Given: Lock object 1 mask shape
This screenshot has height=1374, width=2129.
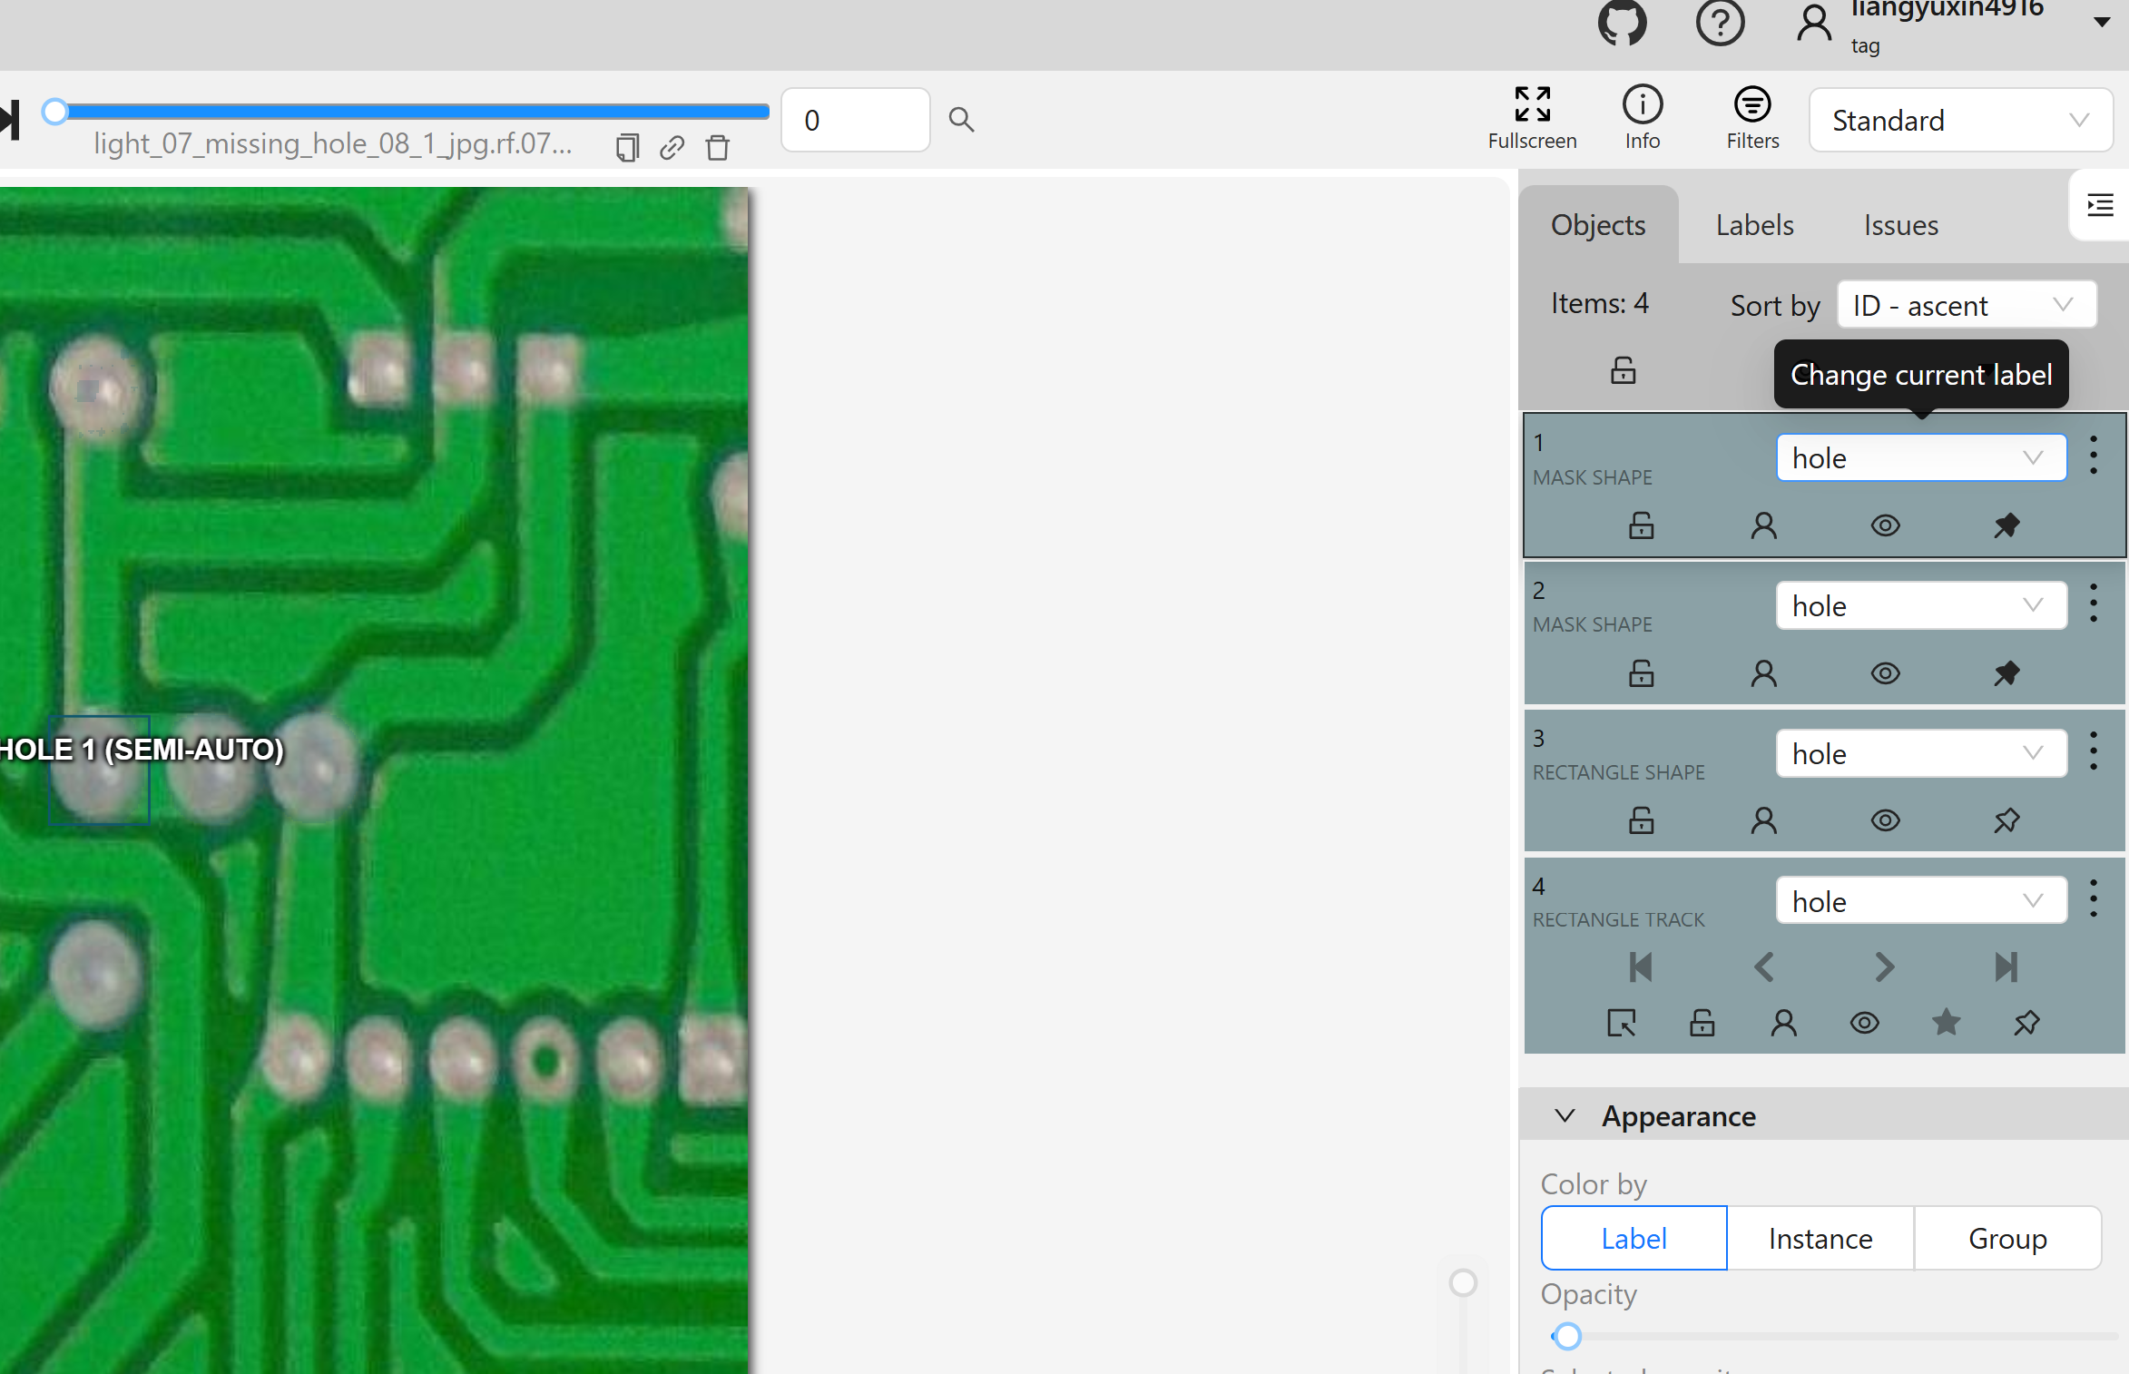Looking at the screenshot, I should [x=1641, y=525].
